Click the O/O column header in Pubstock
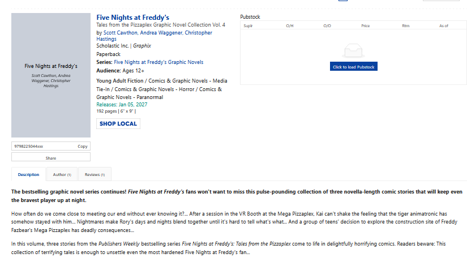The image size is (467, 262). [x=327, y=26]
